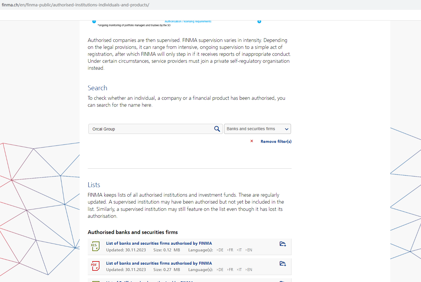Click the search magnifier icon
The image size is (421, 282).
217,129
